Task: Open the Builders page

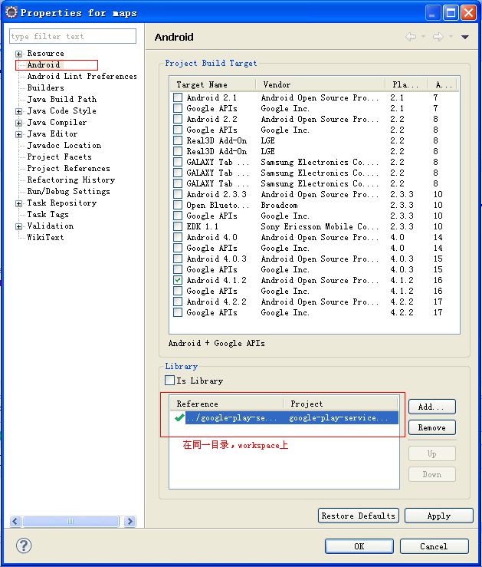Action: pyautogui.click(x=45, y=88)
